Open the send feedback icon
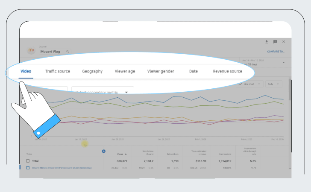This screenshot has height=192, width=311. coord(275,42)
